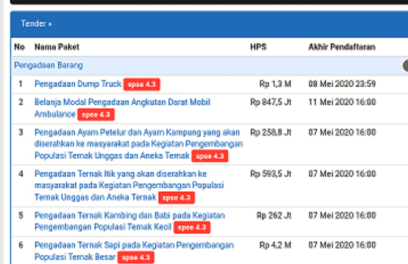Click spse 4.3 badge beside Dump Truck
The image size is (408, 264).
click(142, 84)
